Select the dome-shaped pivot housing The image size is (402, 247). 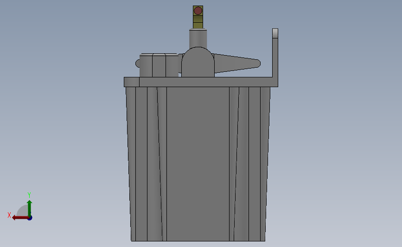click(x=198, y=62)
